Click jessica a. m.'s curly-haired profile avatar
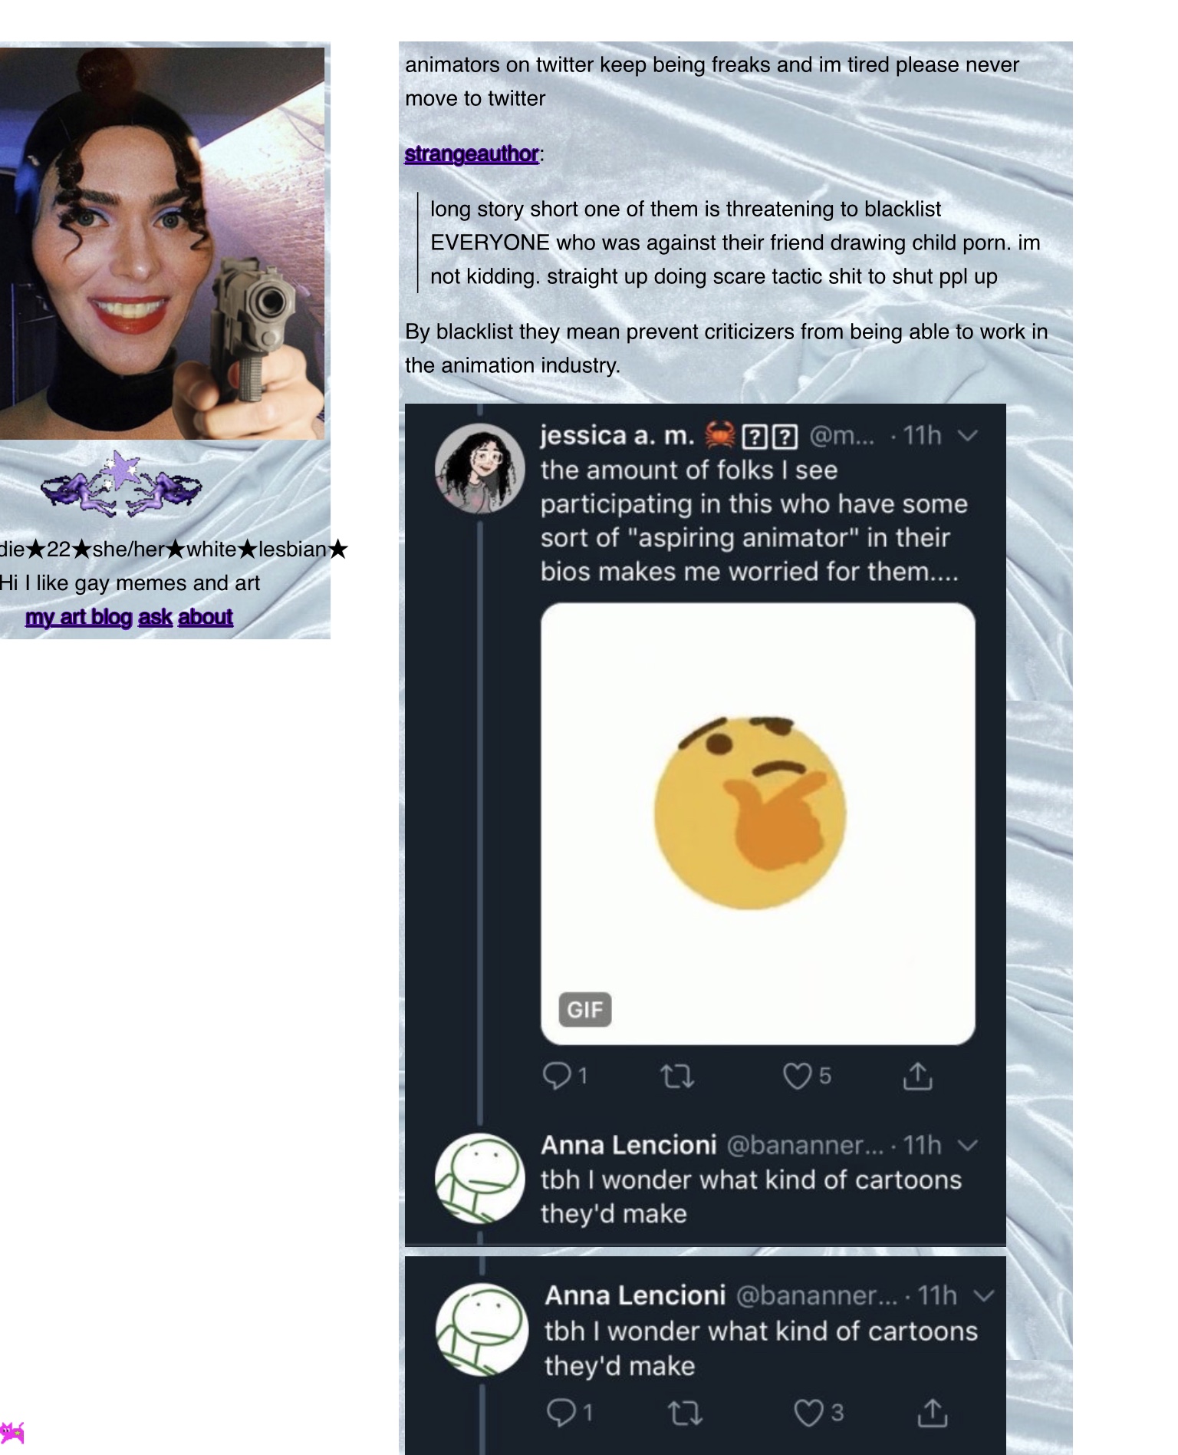 coord(480,468)
